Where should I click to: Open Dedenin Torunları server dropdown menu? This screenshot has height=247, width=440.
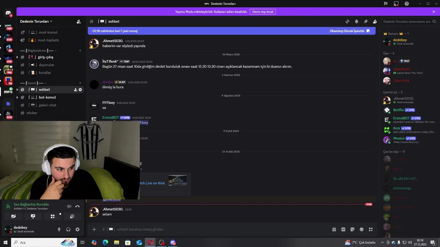pyautogui.click(x=36, y=21)
